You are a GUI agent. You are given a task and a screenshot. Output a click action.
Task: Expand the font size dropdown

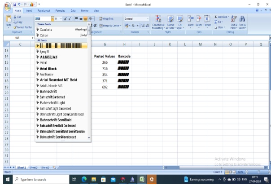pyautogui.click(x=61, y=19)
